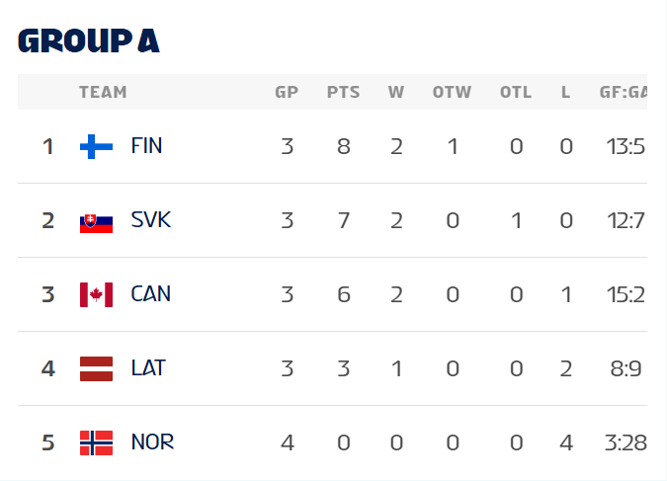Click the OTW column header
This screenshot has height=481, width=667.
click(x=452, y=93)
